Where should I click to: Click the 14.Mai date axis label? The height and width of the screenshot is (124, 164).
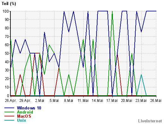97,101
